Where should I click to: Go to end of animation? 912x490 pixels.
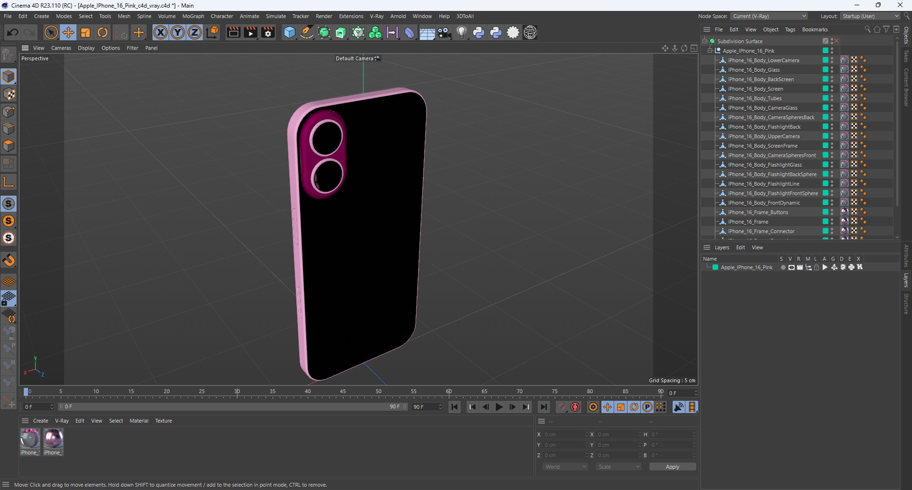click(x=543, y=407)
